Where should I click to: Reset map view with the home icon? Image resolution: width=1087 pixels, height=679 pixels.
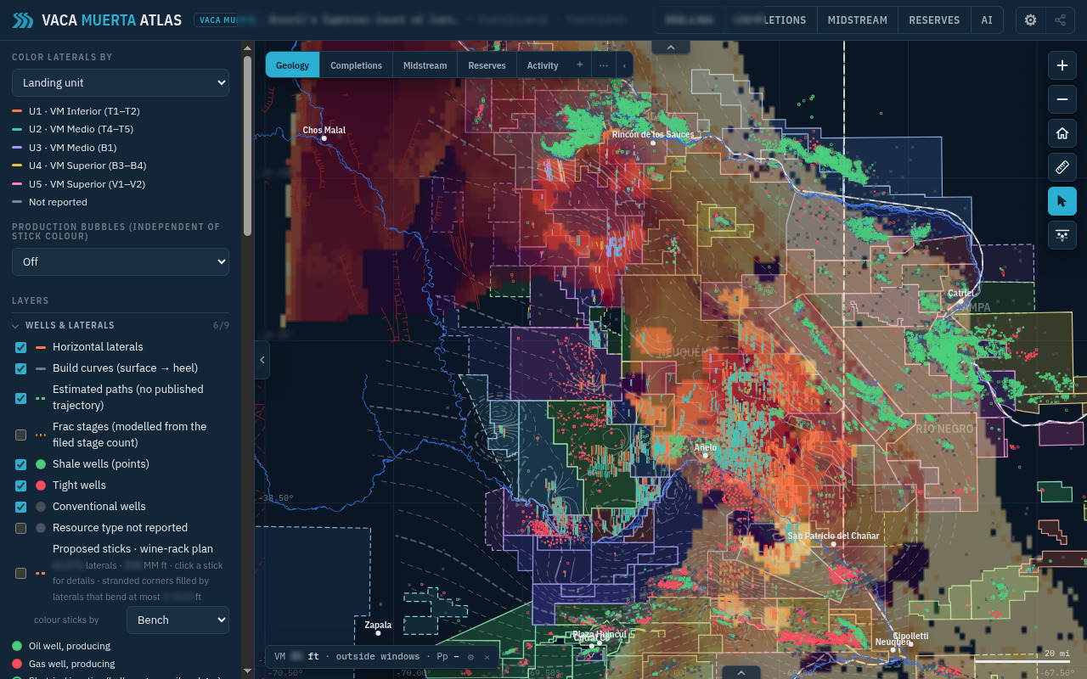[x=1062, y=133]
